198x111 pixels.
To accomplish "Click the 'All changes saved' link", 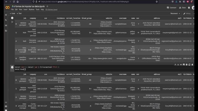I will point(51,10).
